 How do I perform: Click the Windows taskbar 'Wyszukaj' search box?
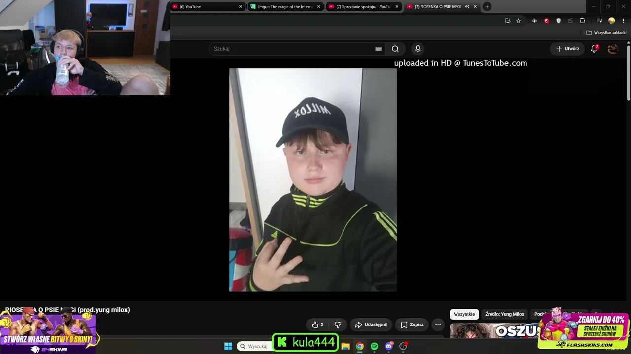tap(255, 346)
